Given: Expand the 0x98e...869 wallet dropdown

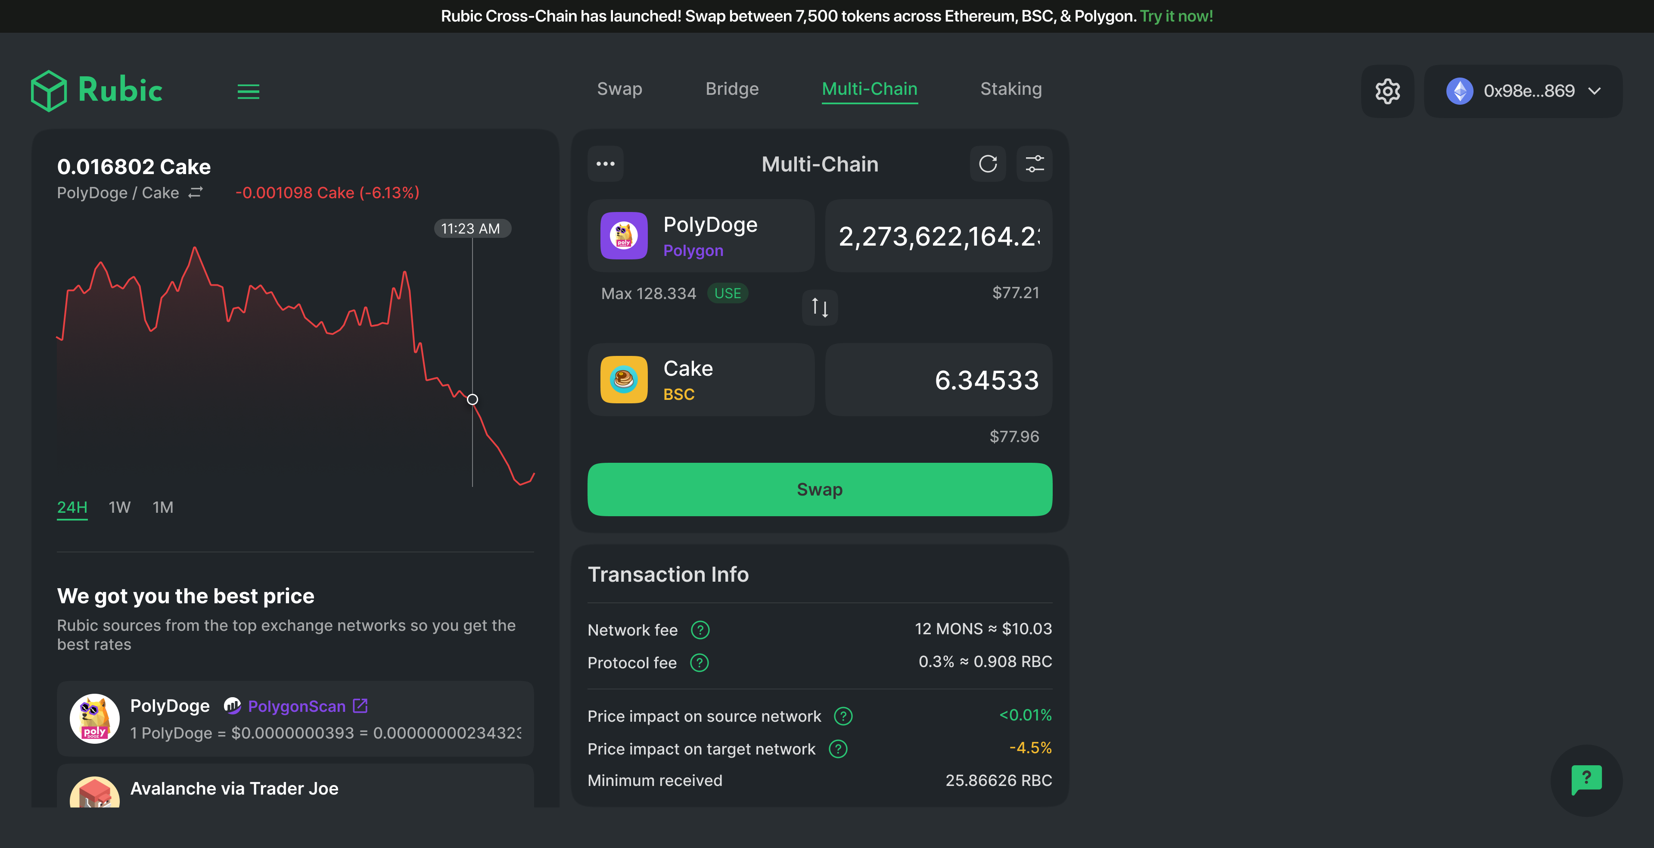Looking at the screenshot, I should (1522, 91).
